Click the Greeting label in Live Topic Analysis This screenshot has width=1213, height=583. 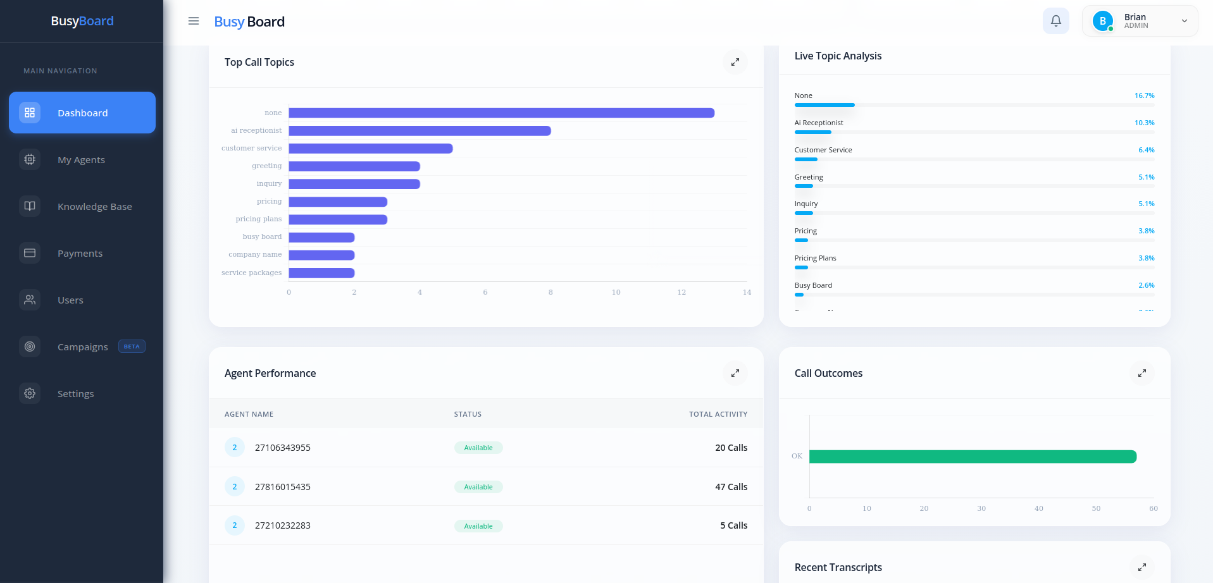pyautogui.click(x=809, y=177)
